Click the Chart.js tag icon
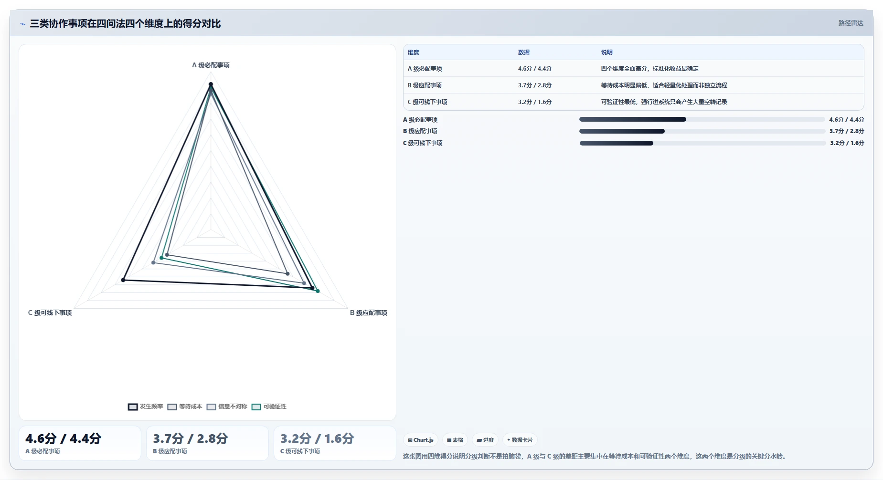 coord(410,440)
